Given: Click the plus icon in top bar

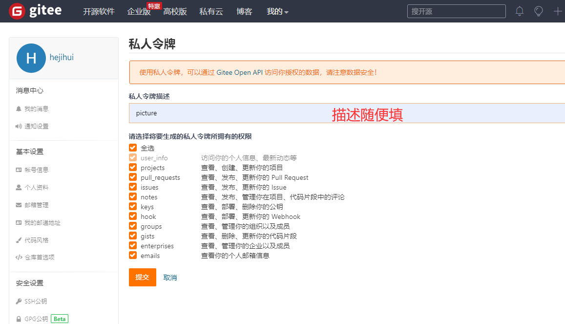Looking at the screenshot, I should click(558, 11).
